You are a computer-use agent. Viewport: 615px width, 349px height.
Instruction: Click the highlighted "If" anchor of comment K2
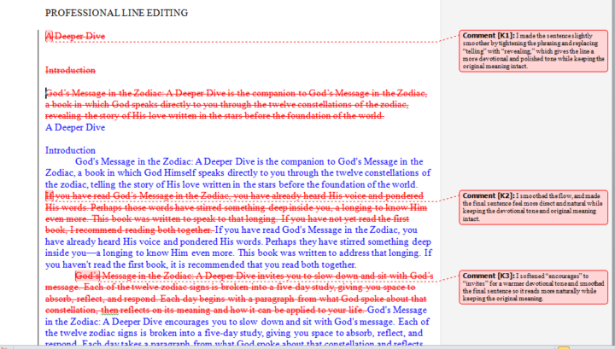click(x=49, y=196)
